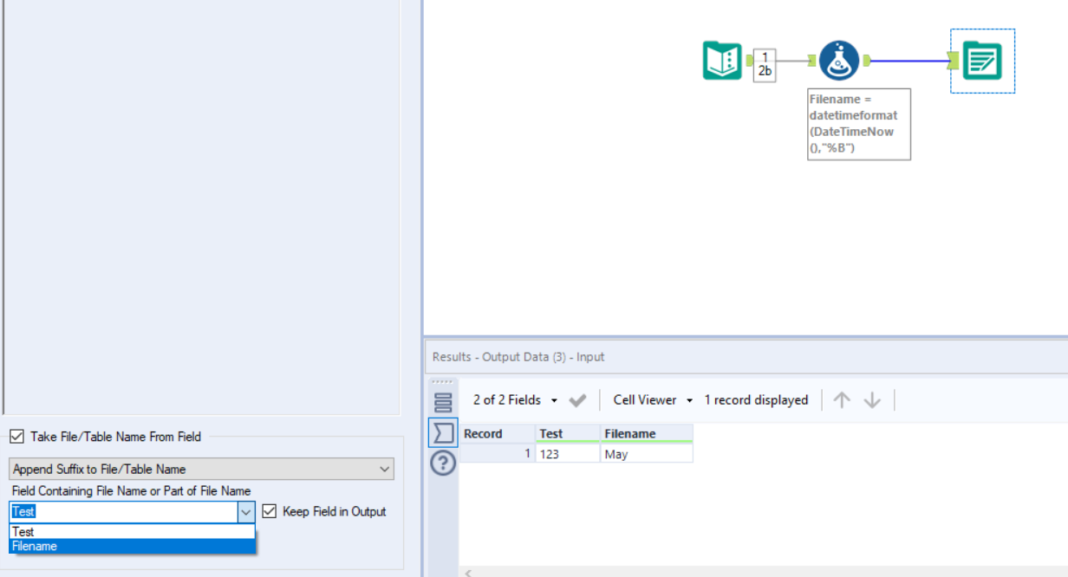Image resolution: width=1068 pixels, height=577 pixels.
Task: Select the Formula tool beaker icon
Action: (x=837, y=59)
